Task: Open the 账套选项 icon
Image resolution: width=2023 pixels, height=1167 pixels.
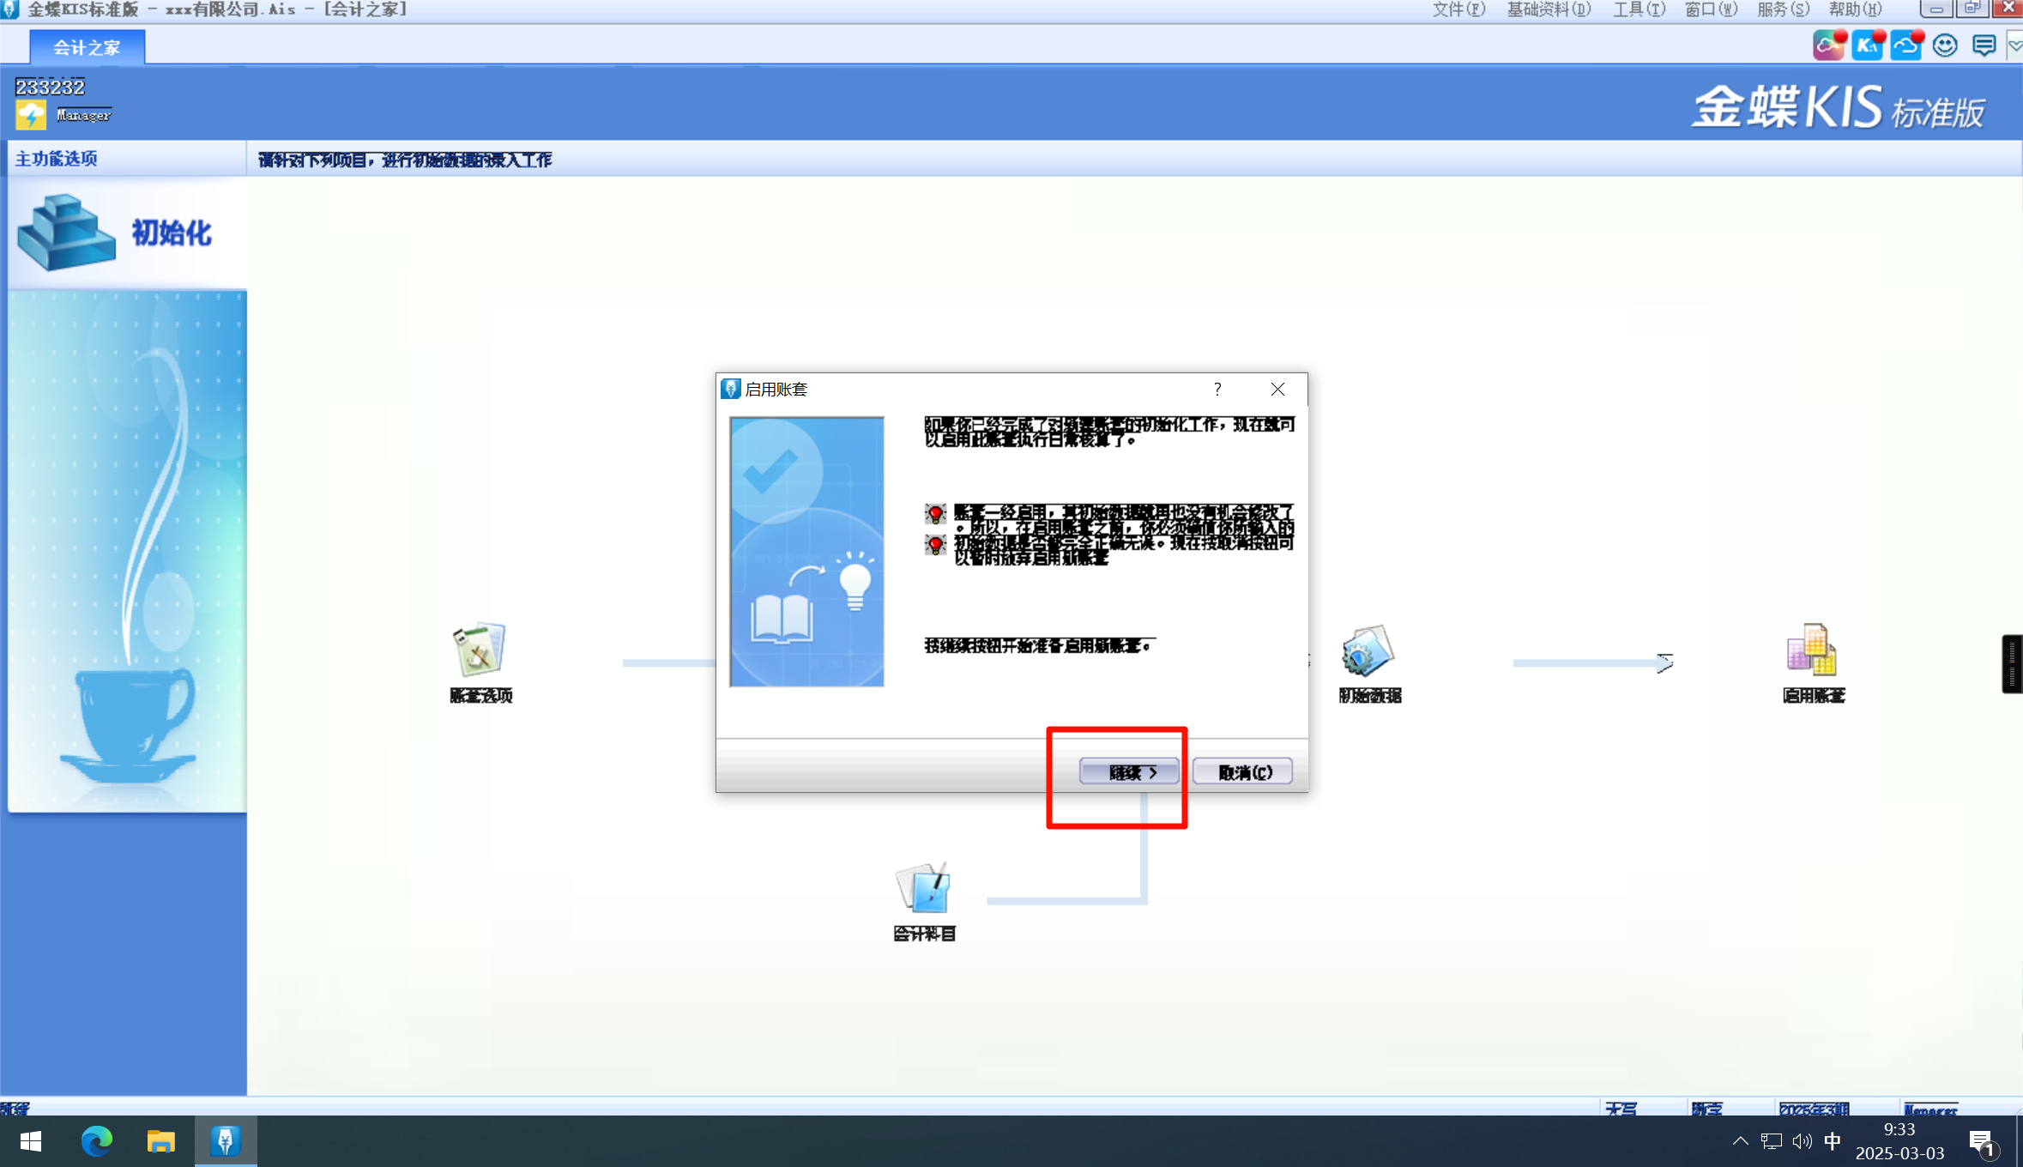Action: point(480,650)
